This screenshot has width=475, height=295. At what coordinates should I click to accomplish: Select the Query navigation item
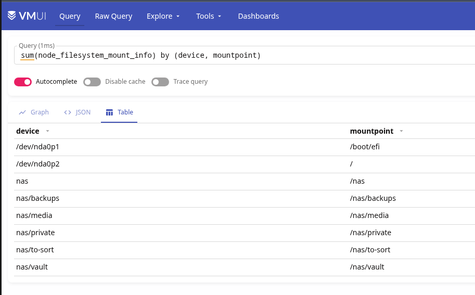coord(70,16)
